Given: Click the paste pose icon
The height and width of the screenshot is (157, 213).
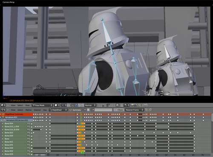Looking at the screenshot, I should [143, 105].
